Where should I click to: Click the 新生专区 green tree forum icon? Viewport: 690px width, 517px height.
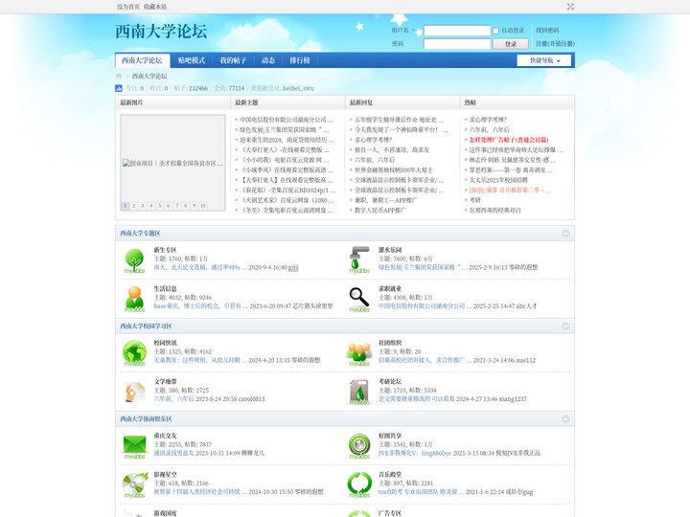coord(135,260)
